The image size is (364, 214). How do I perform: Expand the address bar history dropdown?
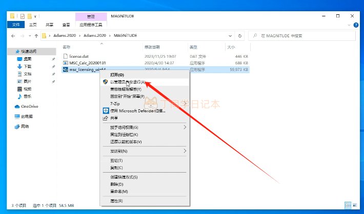230,36
